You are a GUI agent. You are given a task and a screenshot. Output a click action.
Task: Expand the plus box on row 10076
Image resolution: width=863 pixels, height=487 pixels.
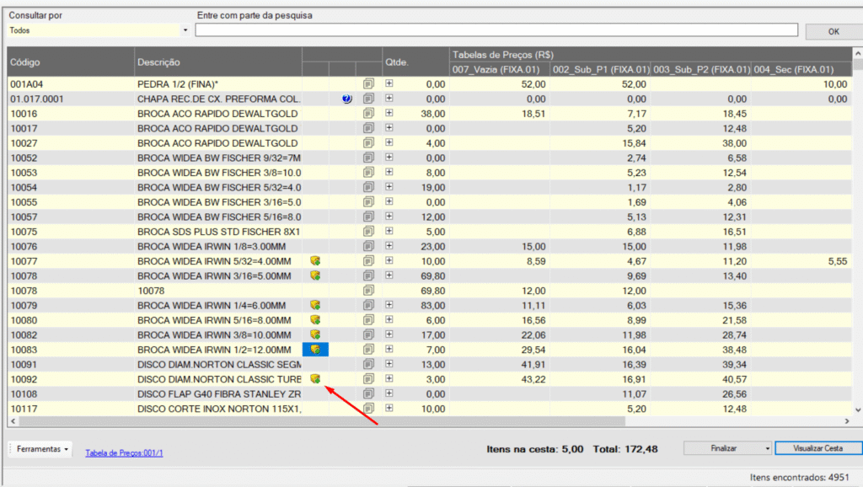(389, 246)
